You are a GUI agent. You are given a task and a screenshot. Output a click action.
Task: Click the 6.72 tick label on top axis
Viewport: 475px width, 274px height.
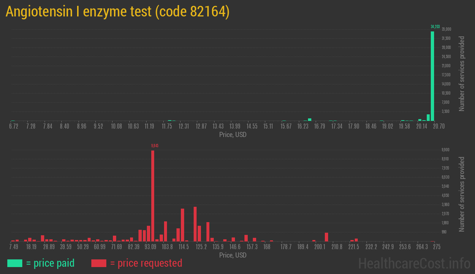[14, 126]
